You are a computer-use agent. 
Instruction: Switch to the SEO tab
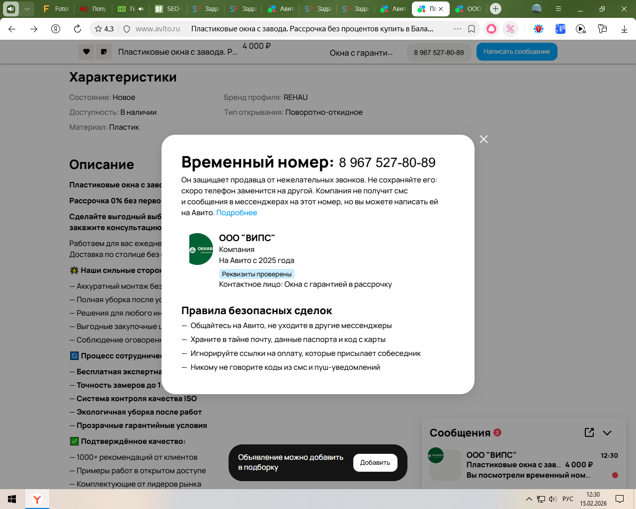pos(168,9)
